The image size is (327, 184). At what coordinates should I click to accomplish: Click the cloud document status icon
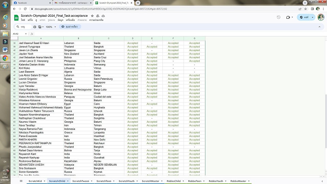[x=103, y=16]
